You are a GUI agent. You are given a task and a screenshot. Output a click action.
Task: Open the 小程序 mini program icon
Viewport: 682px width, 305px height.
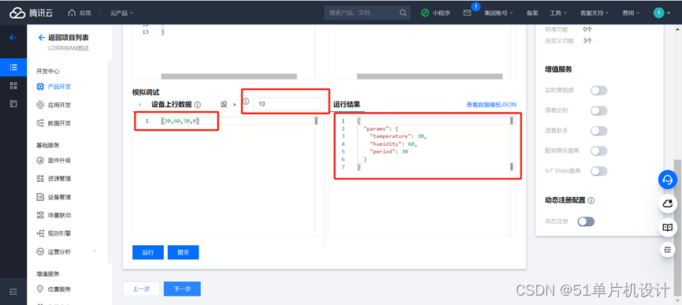pos(425,13)
